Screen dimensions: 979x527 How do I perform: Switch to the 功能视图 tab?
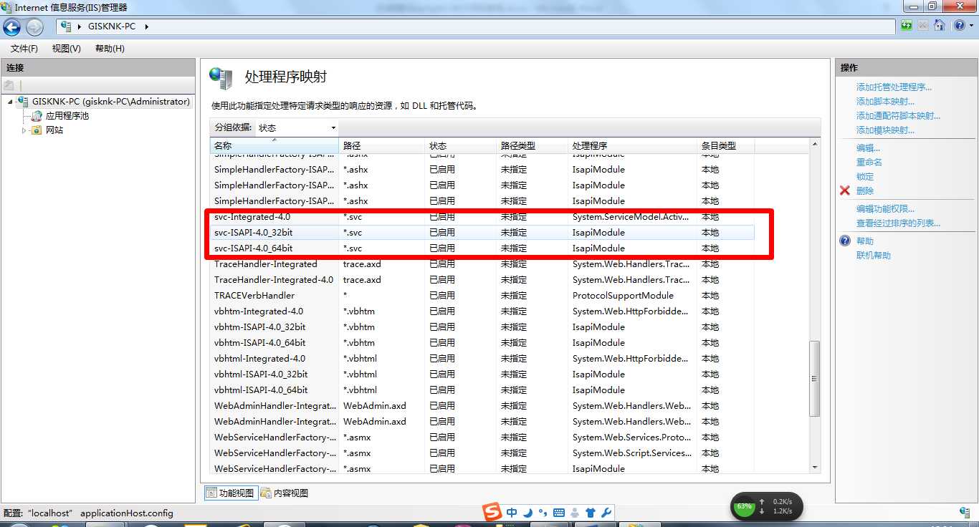[230, 493]
